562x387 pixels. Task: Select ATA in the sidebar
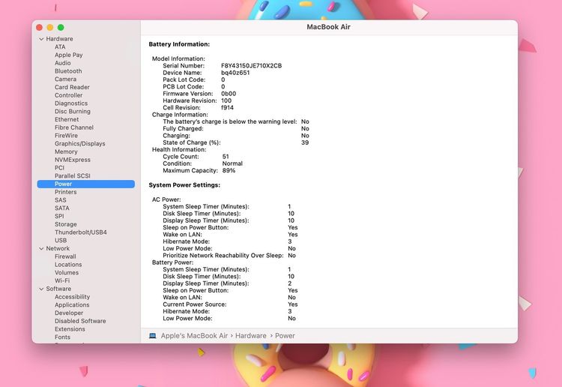click(60, 47)
